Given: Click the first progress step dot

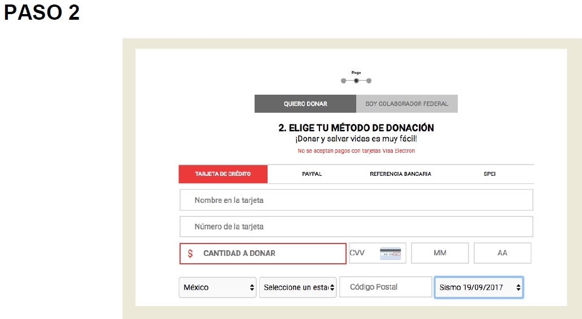Looking at the screenshot, I should tap(343, 81).
